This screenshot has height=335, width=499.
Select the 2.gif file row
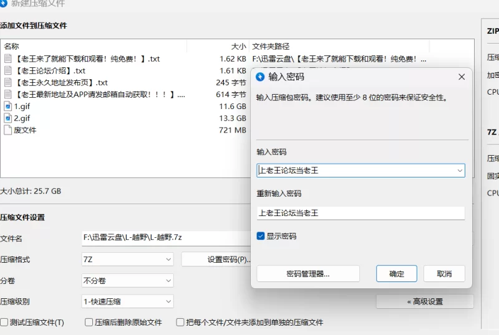[x=126, y=118]
